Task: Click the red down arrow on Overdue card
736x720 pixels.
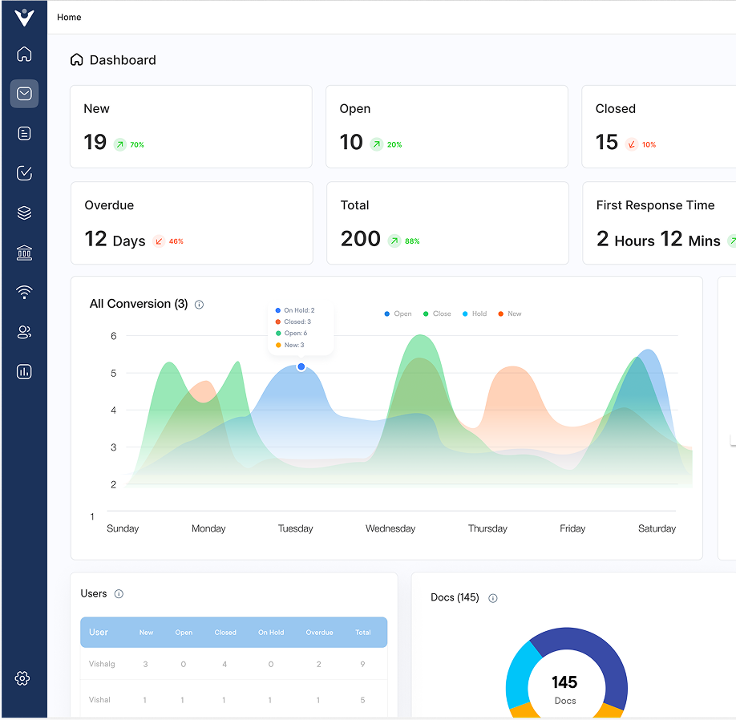Action: pyautogui.click(x=159, y=241)
